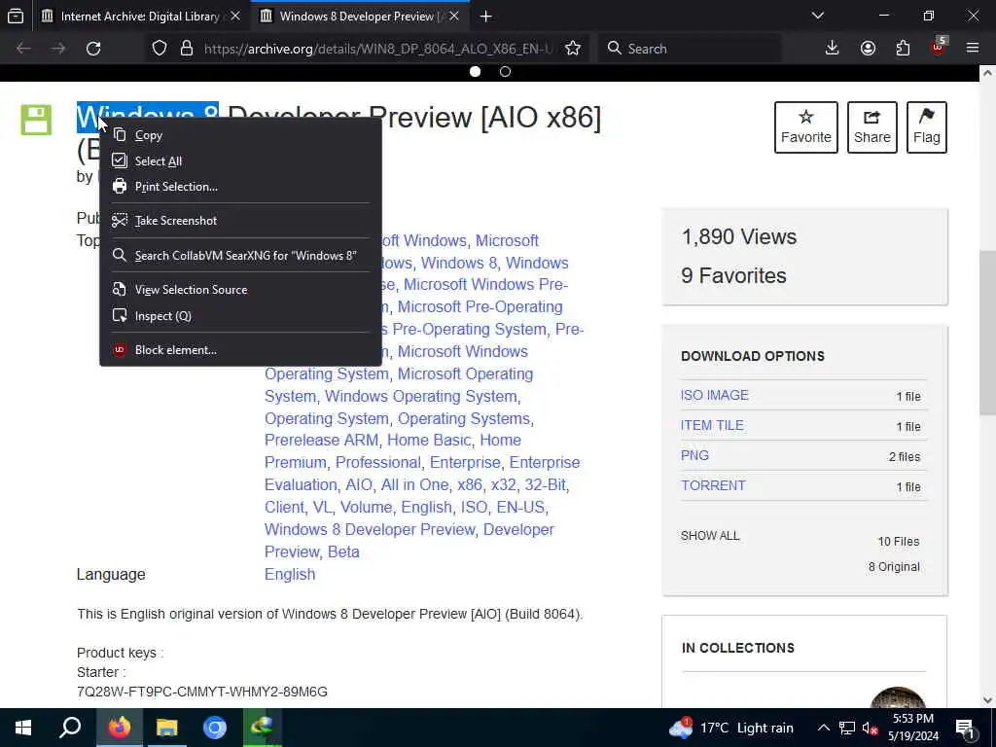Search CollabVM SearXNG for Windows 8
Image resolution: width=996 pixels, height=747 pixels.
(241, 256)
